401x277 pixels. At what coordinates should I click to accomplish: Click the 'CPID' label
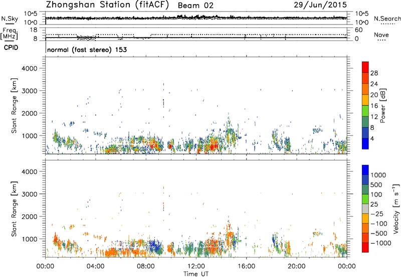(x=11, y=47)
